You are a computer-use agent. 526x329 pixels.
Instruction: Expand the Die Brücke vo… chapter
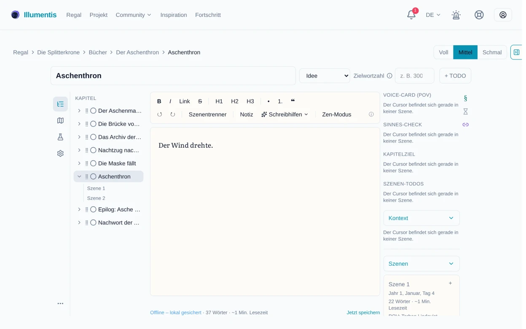point(79,124)
